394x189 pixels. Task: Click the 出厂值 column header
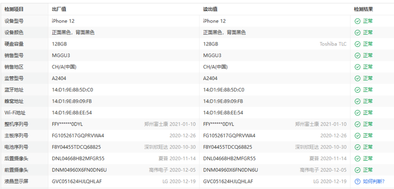[x=59, y=10]
